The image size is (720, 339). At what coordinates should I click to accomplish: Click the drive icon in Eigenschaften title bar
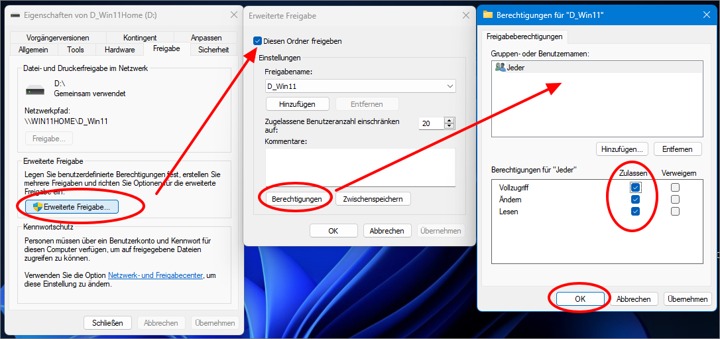(x=15, y=15)
